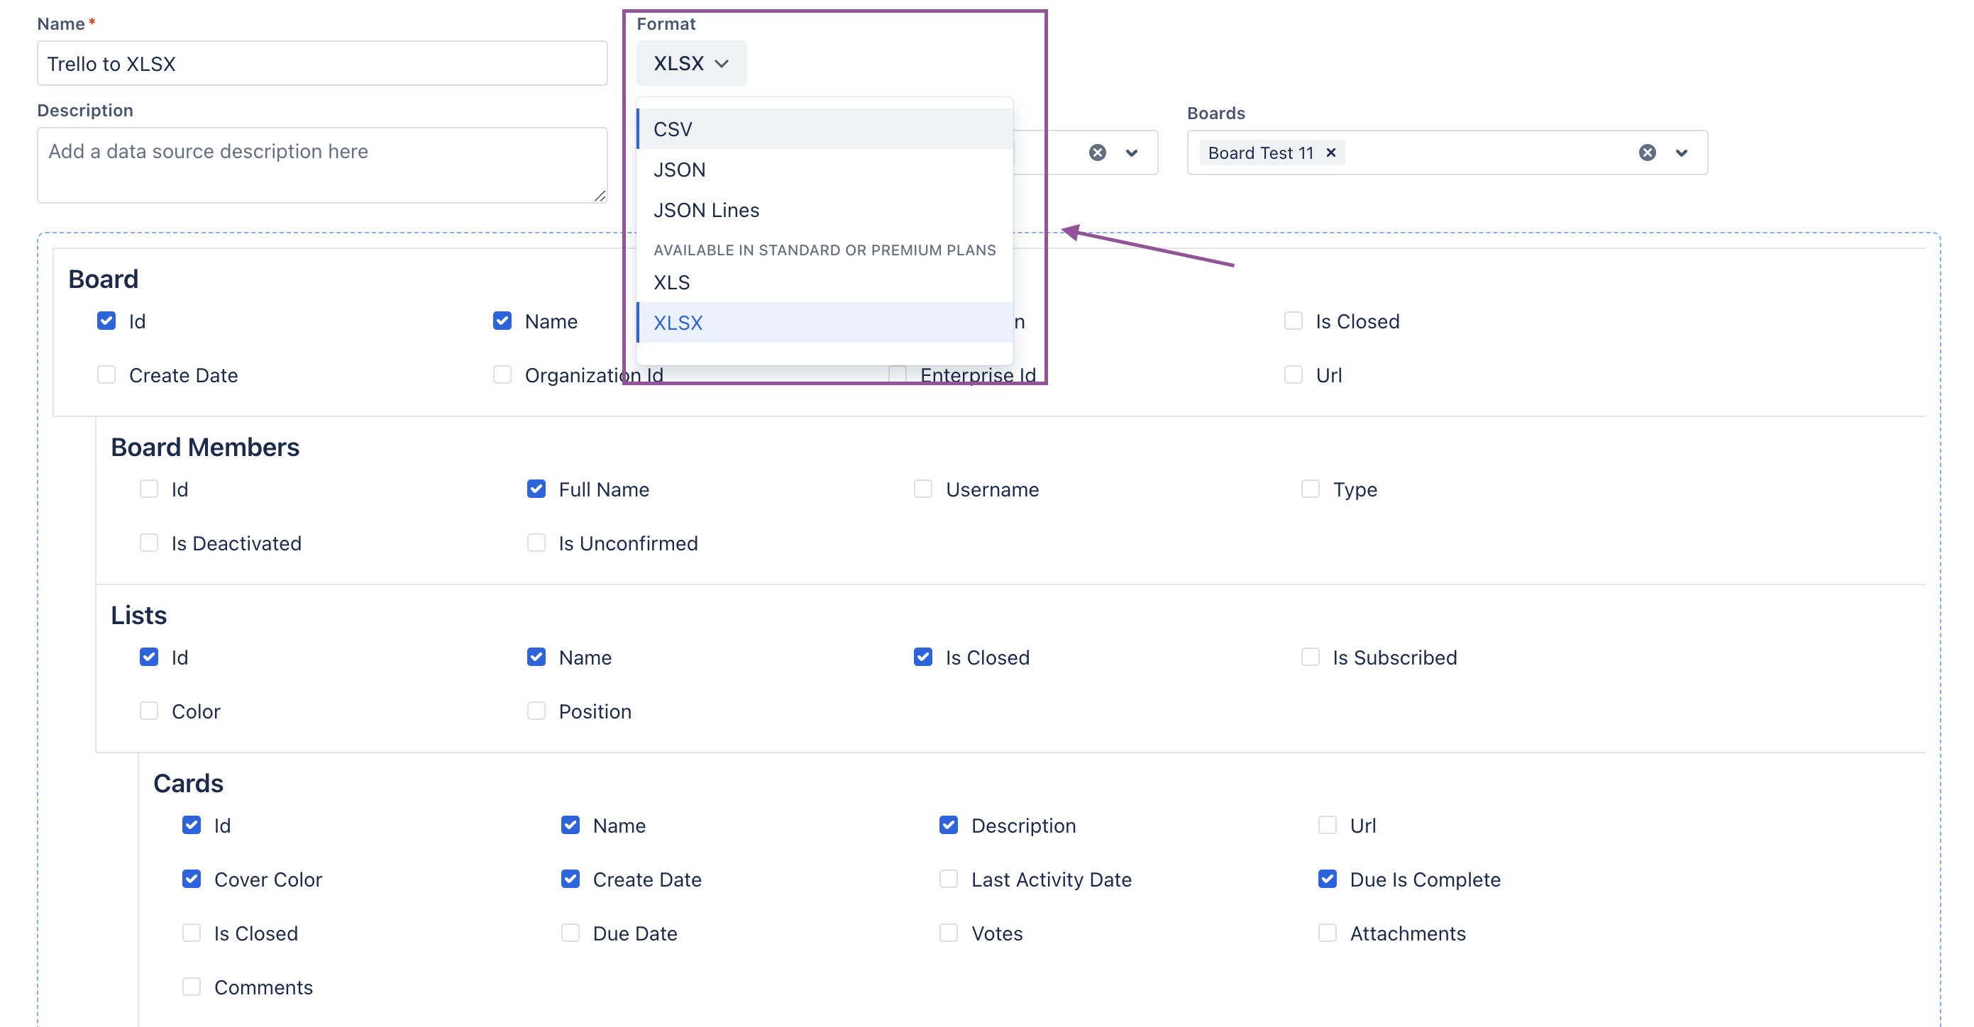The image size is (1974, 1027).
Task: Toggle the Is Subscribed checkbox in Lists
Action: click(x=1311, y=656)
